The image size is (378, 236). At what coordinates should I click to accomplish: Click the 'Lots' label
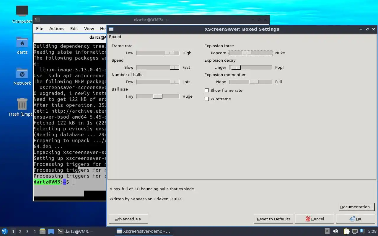coord(186,82)
